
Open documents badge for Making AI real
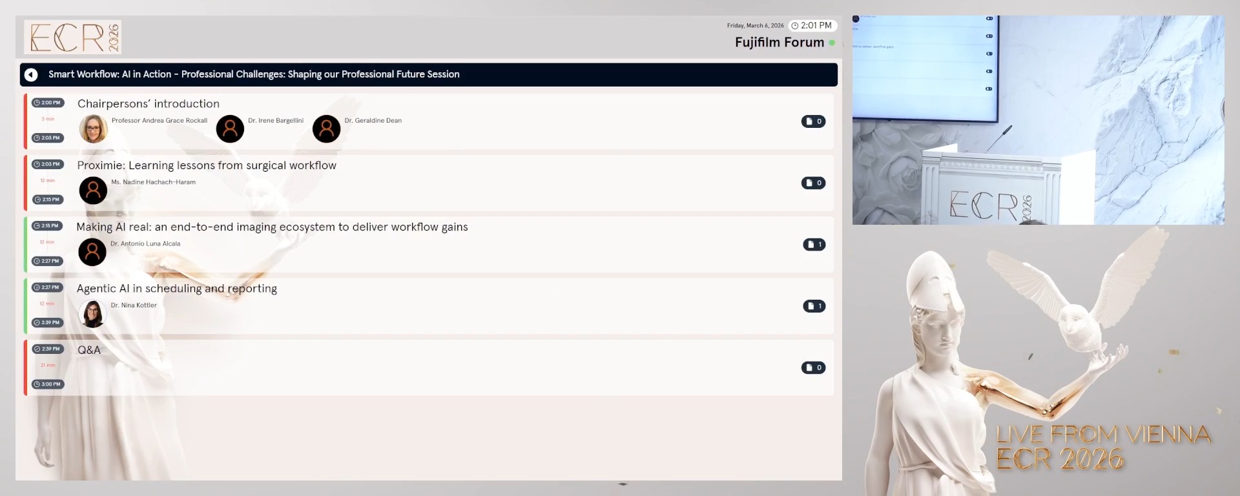[x=814, y=244]
